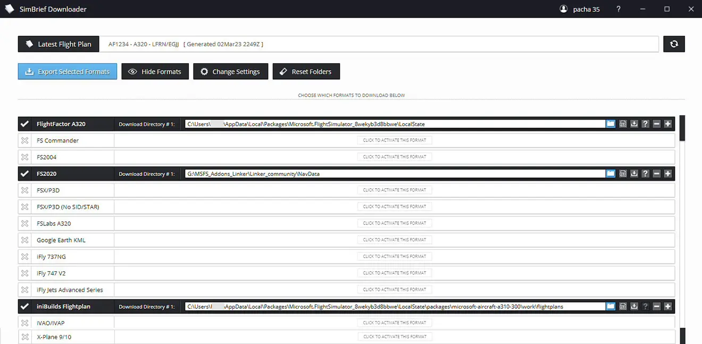Add another download directory to FS2020
702x344 pixels.
(x=668, y=174)
